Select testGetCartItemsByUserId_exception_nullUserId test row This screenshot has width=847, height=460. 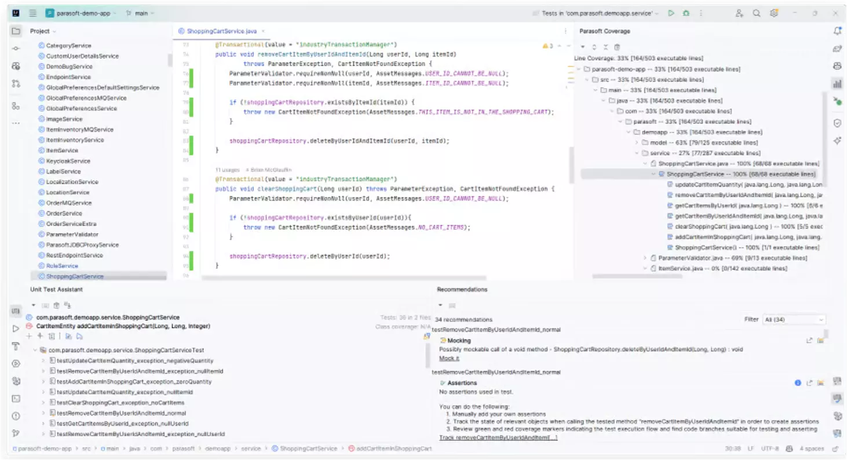point(122,424)
